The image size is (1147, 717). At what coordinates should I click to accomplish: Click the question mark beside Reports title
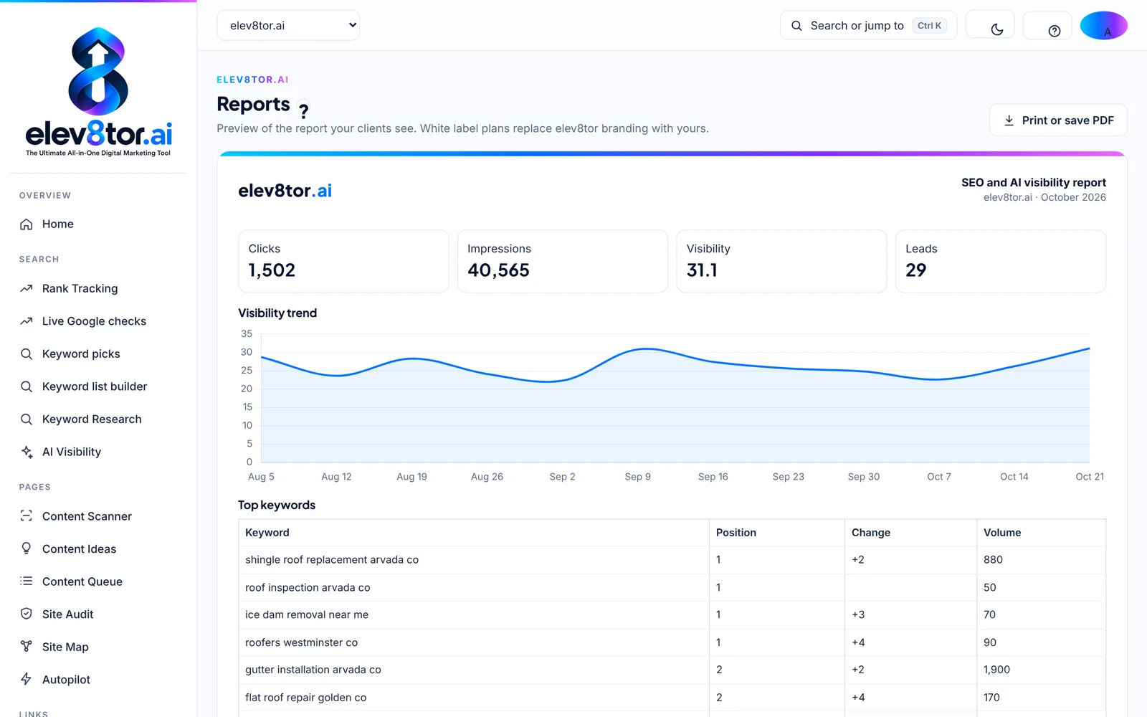coord(304,111)
